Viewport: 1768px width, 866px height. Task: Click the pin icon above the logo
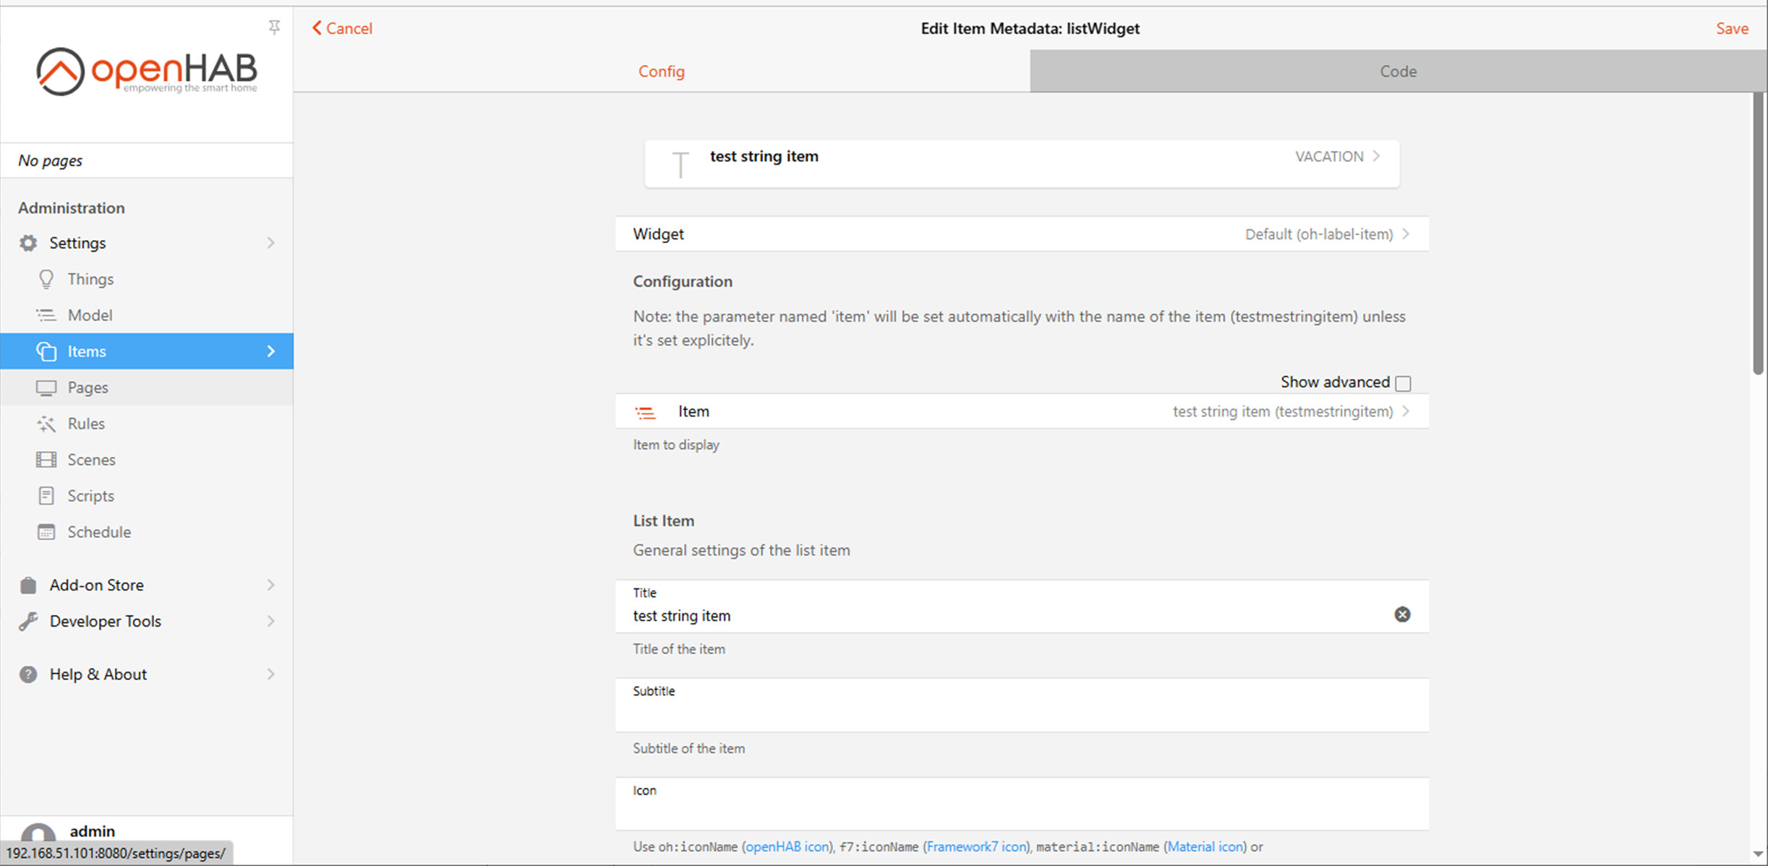click(275, 26)
